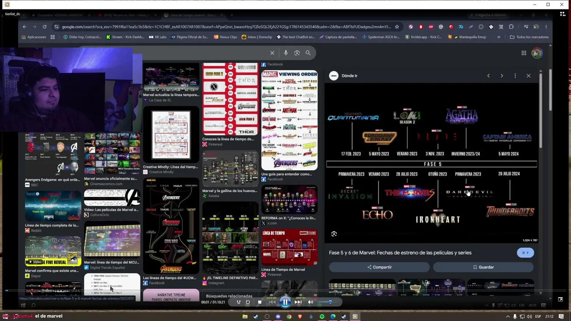Viewport: 571px width, 321px height.
Task: Open File Explorer from the taskbar
Action: [245, 317]
